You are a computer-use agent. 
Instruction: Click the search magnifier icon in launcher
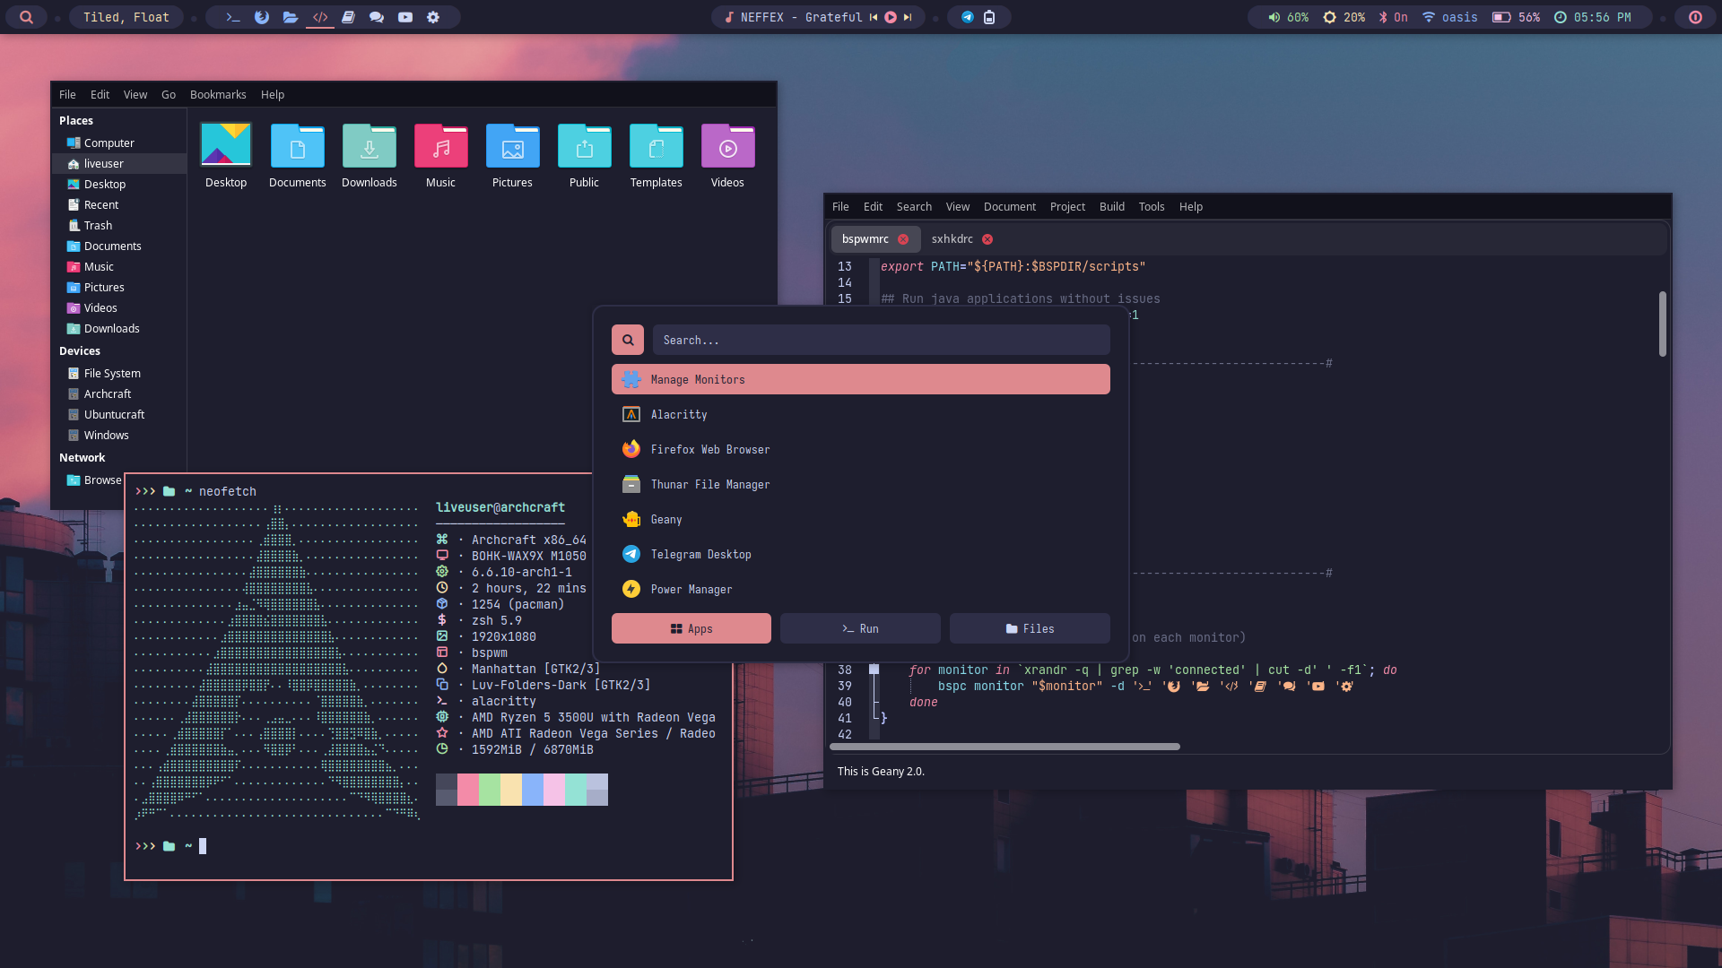pyautogui.click(x=628, y=341)
